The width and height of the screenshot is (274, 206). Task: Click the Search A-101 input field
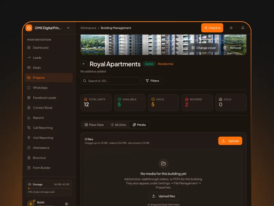click(x=110, y=81)
